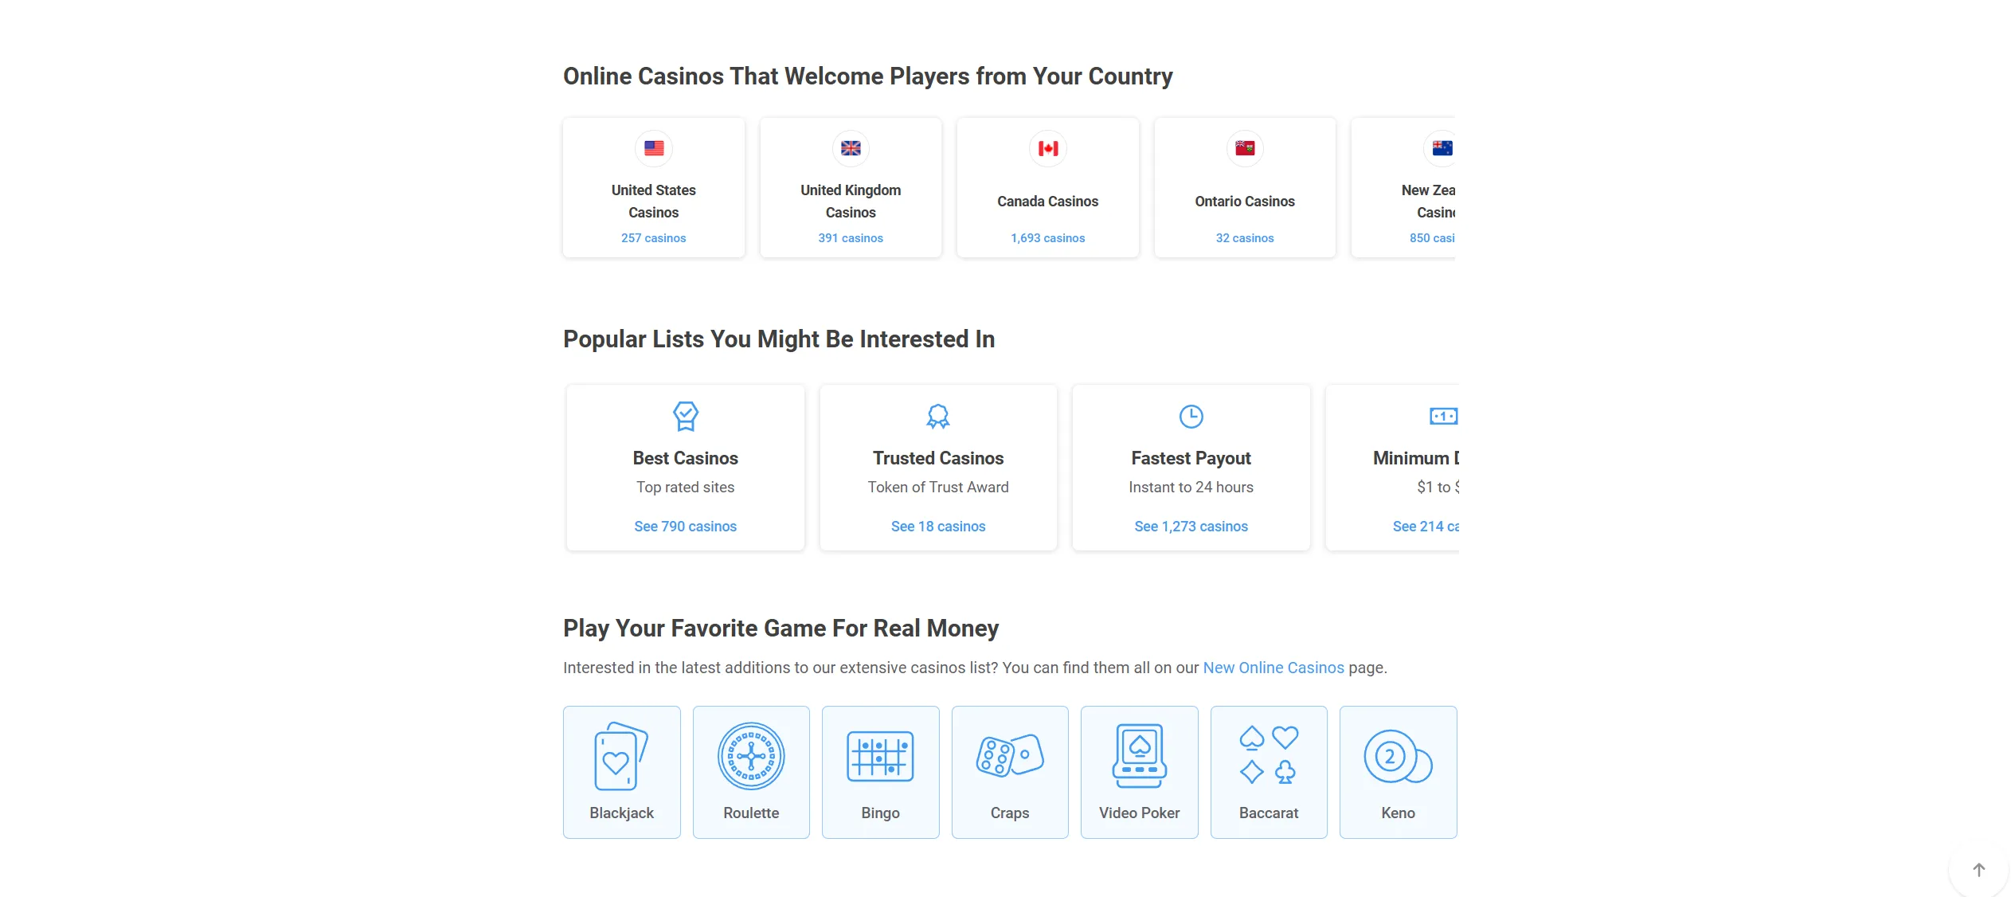Open the 850 casinos link
2011x897 pixels.
[1432, 238]
